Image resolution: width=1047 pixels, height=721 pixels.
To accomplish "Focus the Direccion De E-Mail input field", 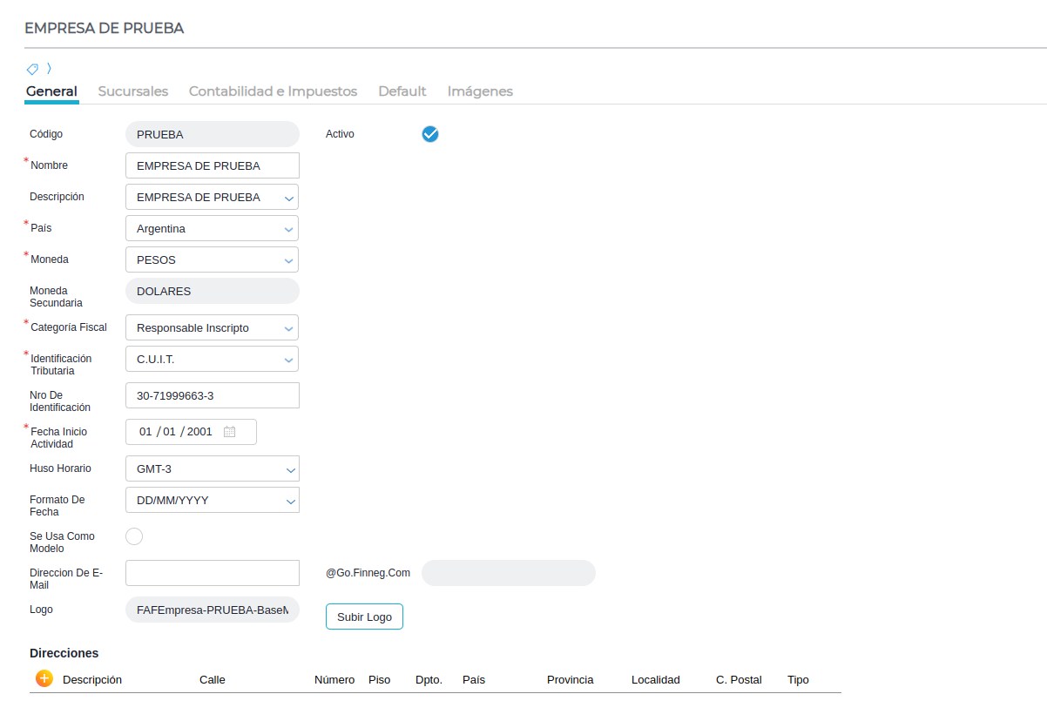I will (212, 573).
